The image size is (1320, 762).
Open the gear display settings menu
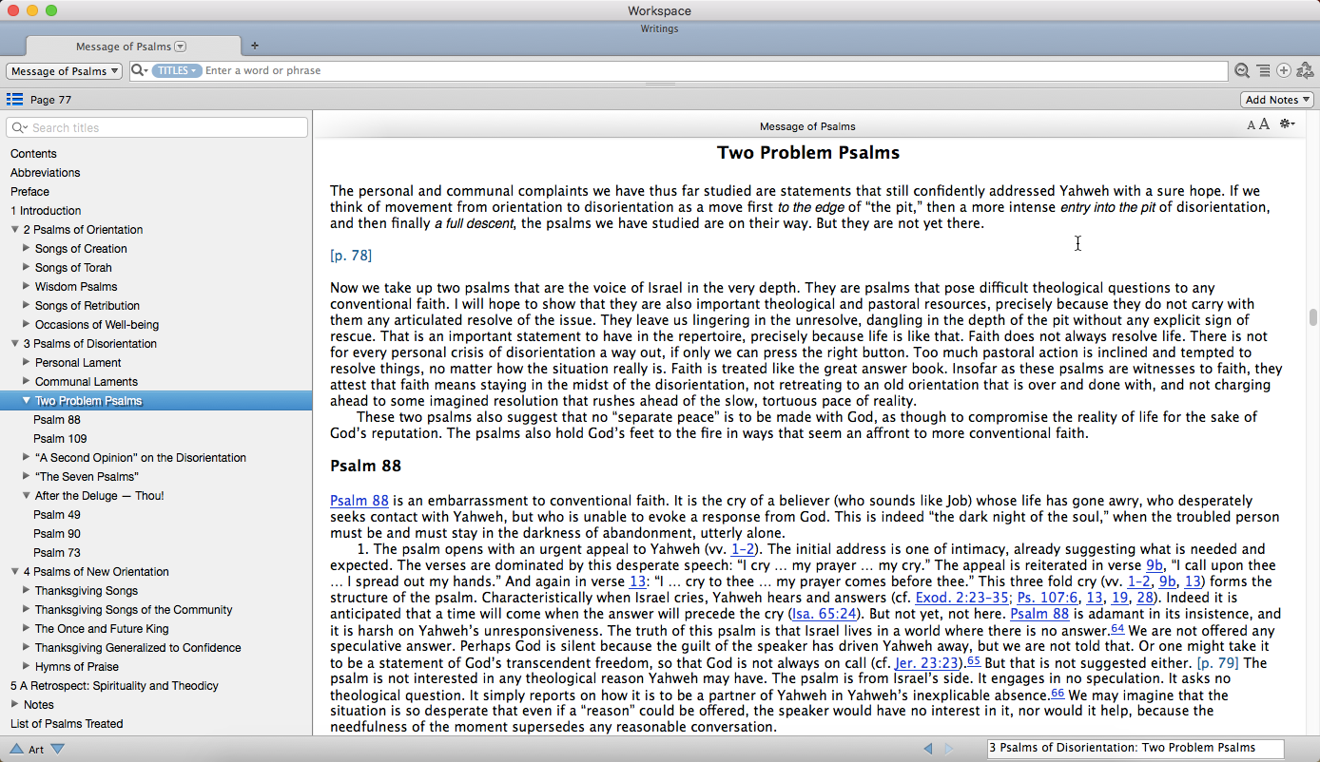click(1288, 124)
